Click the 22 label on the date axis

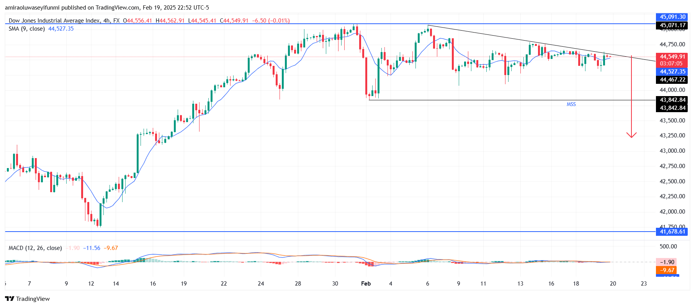(x=224, y=284)
